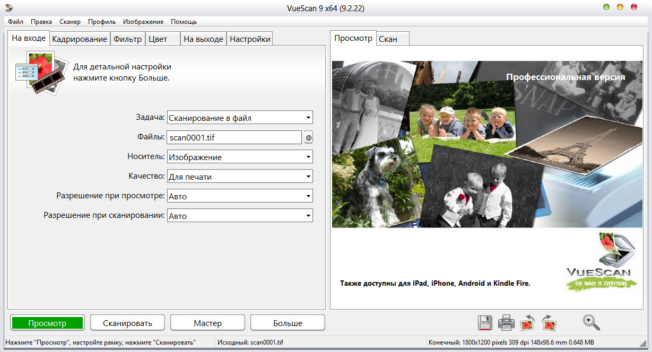The height and width of the screenshot is (352, 652).
Task: Click the Файлы input field
Action: point(234,138)
